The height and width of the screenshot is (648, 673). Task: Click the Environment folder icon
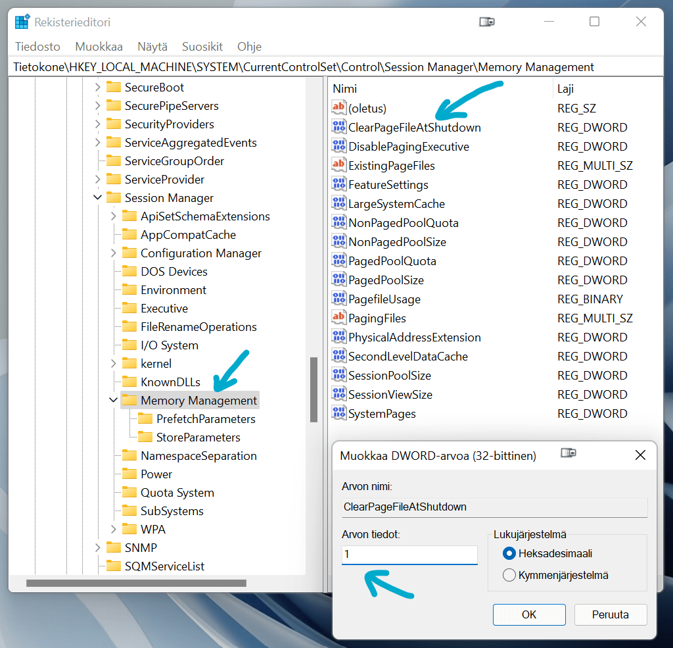point(129,289)
